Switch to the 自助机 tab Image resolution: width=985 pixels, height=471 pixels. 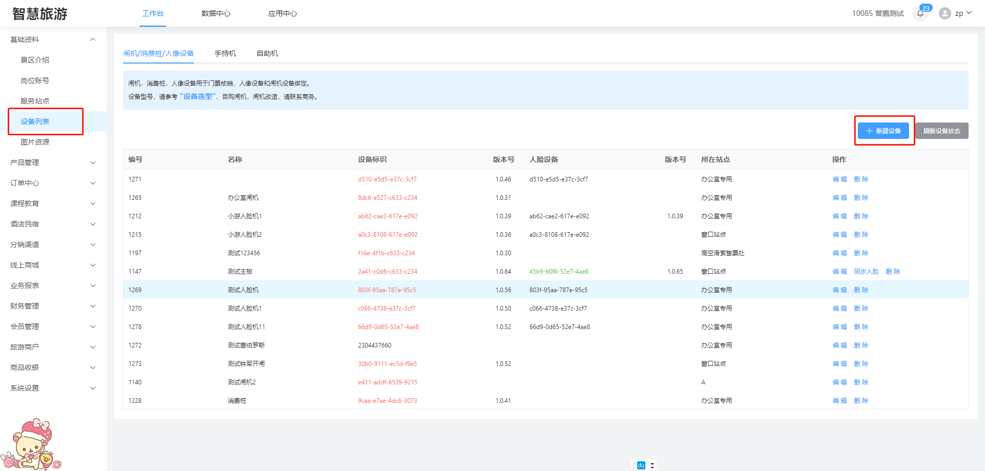click(267, 53)
